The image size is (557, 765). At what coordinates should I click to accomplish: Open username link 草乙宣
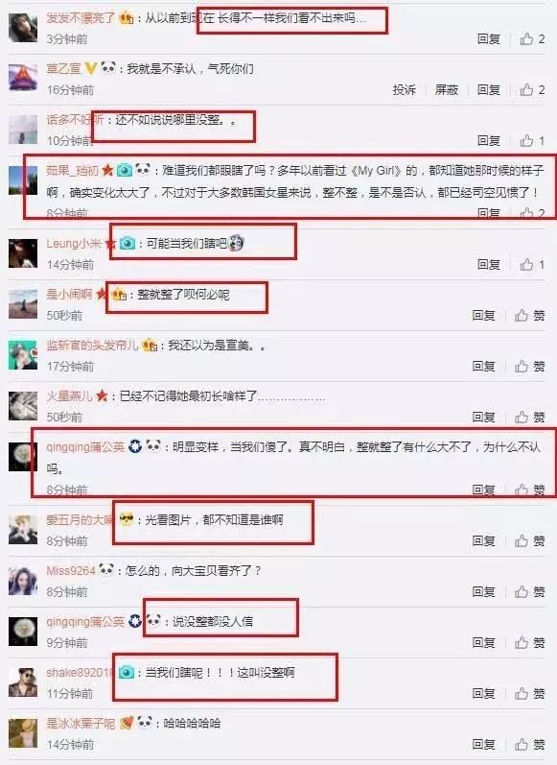click(64, 68)
